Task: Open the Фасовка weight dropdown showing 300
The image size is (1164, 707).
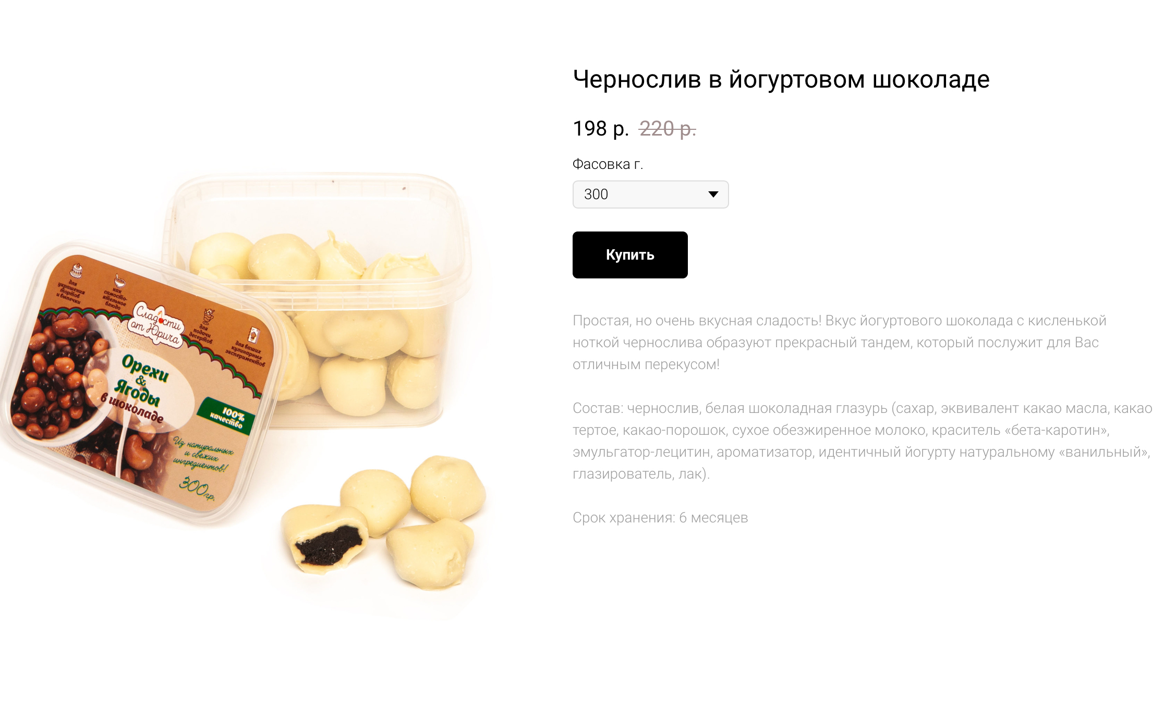Action: [x=650, y=194]
